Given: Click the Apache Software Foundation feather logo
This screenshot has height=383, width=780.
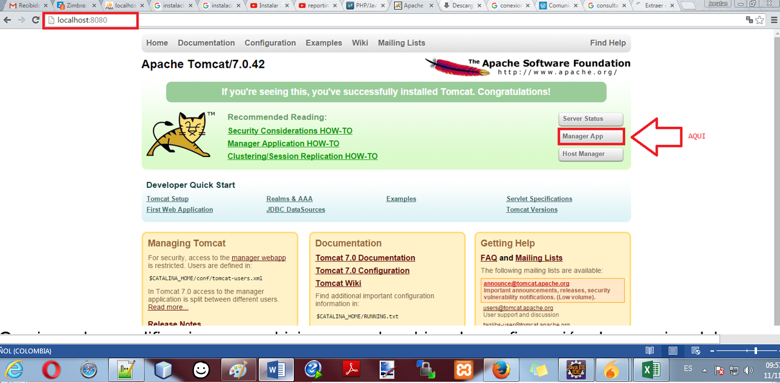Looking at the screenshot, I should 527,66.
